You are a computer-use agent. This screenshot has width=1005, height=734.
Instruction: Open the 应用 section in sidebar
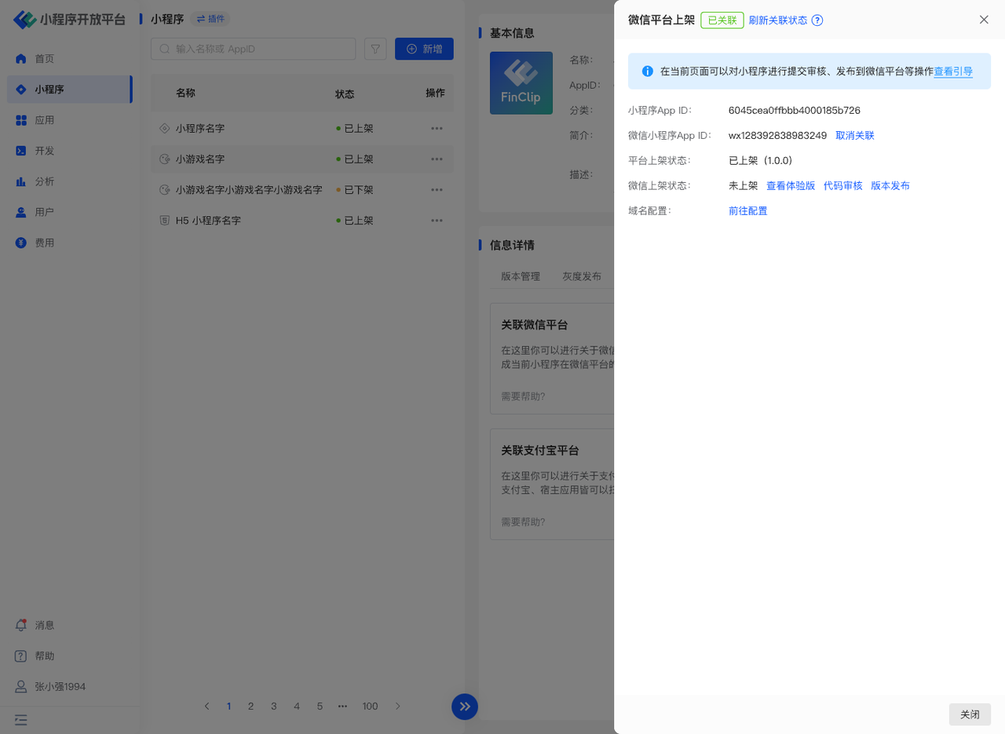click(x=45, y=120)
